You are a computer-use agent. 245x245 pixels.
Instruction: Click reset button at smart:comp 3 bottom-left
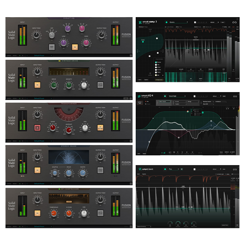coord(140,80)
